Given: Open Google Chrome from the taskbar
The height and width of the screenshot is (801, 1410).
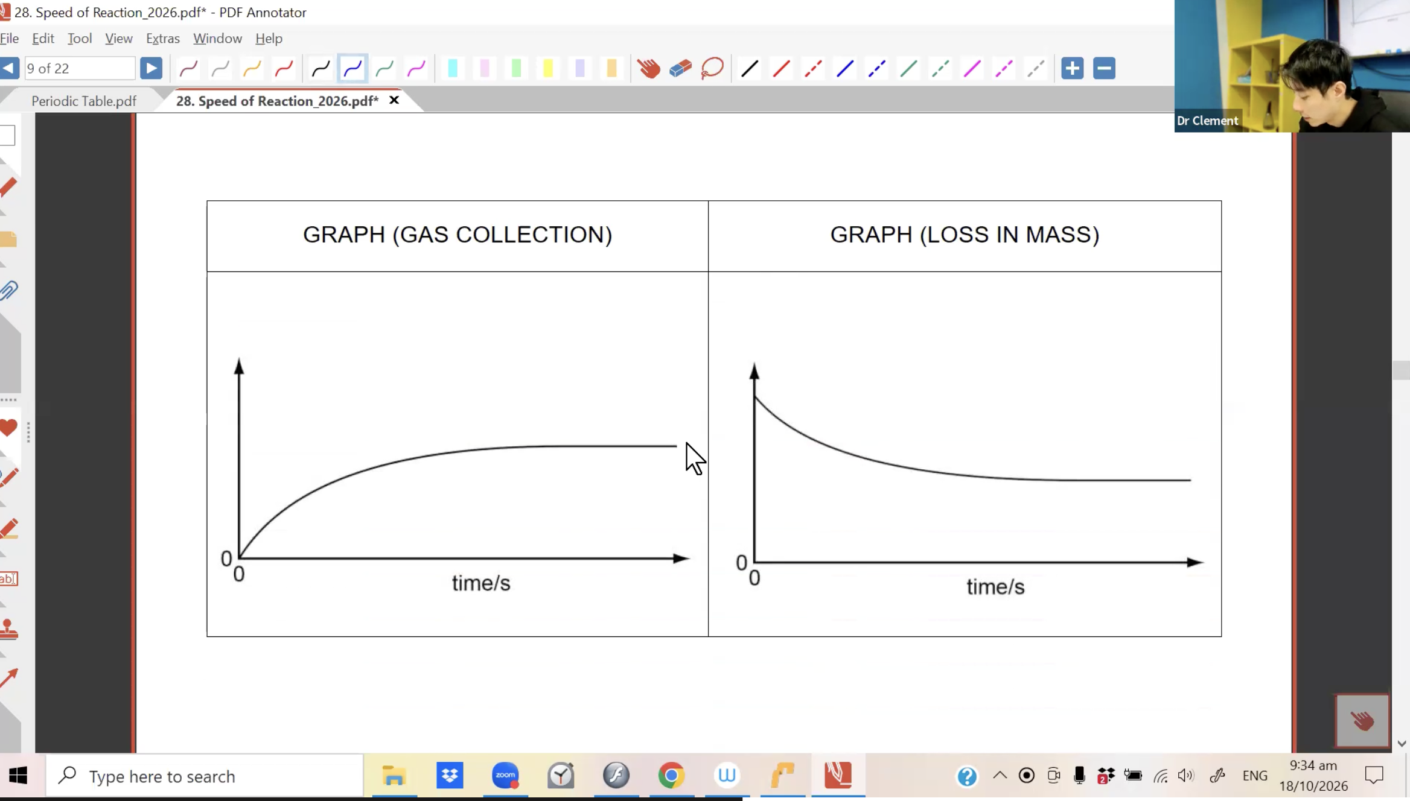Looking at the screenshot, I should tap(671, 776).
